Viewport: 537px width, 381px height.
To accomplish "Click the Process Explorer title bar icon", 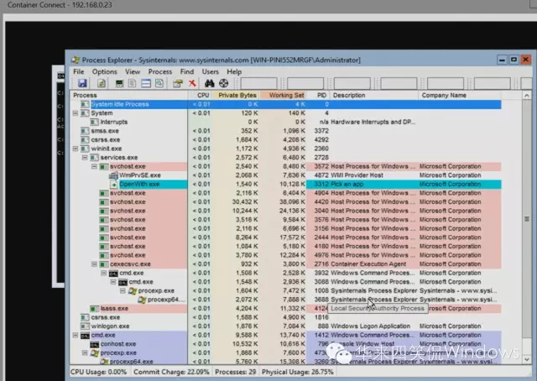I will 75,60.
